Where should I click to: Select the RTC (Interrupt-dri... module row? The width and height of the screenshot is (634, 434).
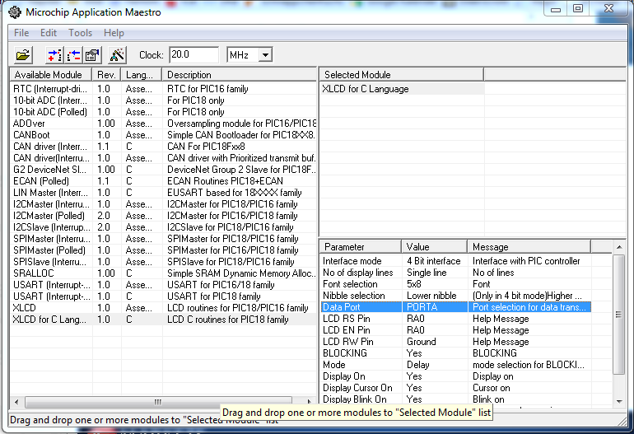[x=163, y=89]
